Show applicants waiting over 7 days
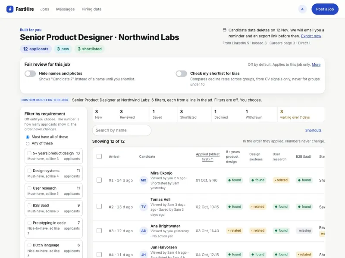This screenshot has height=258, width=345. tap(301, 114)
